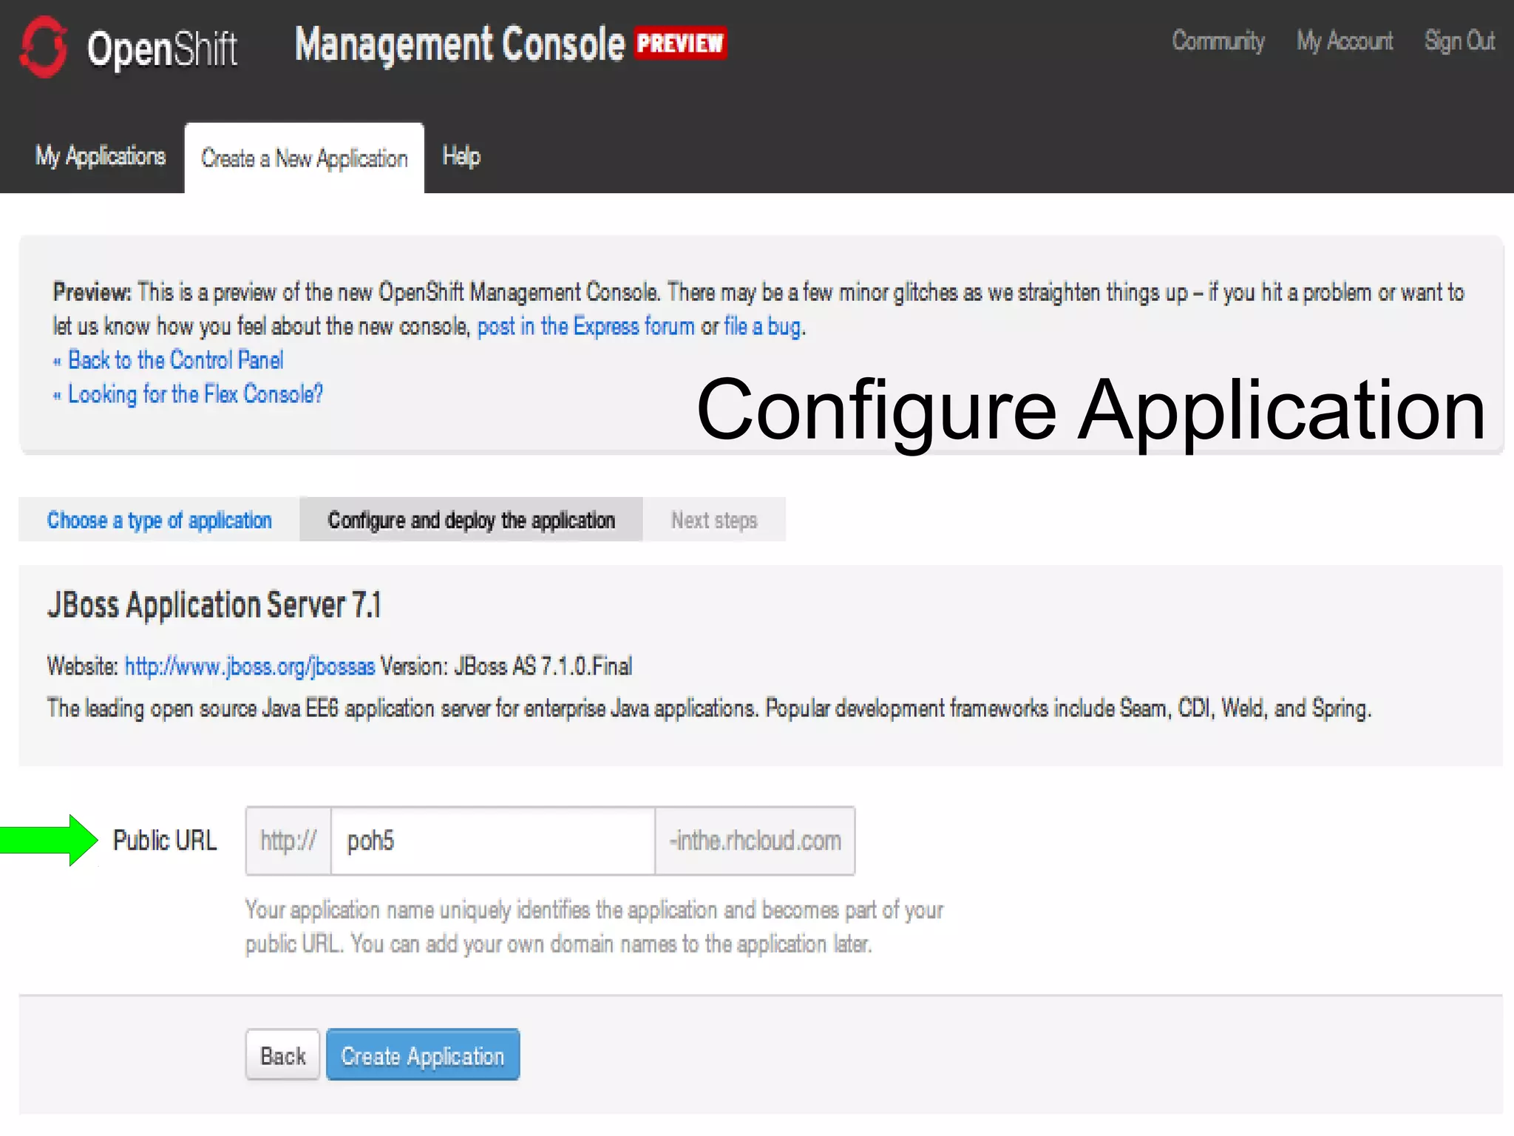Image resolution: width=1514 pixels, height=1136 pixels.
Task: Click the PREVIEW badge in header
Action: [x=680, y=43]
